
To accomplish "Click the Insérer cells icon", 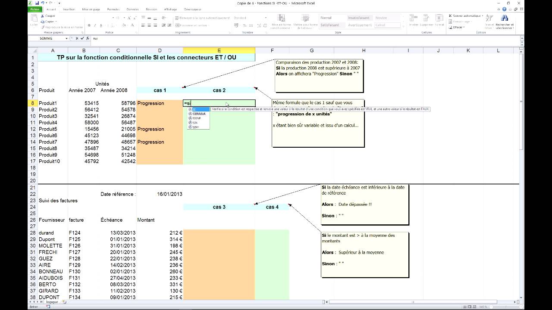I will click(x=414, y=18).
